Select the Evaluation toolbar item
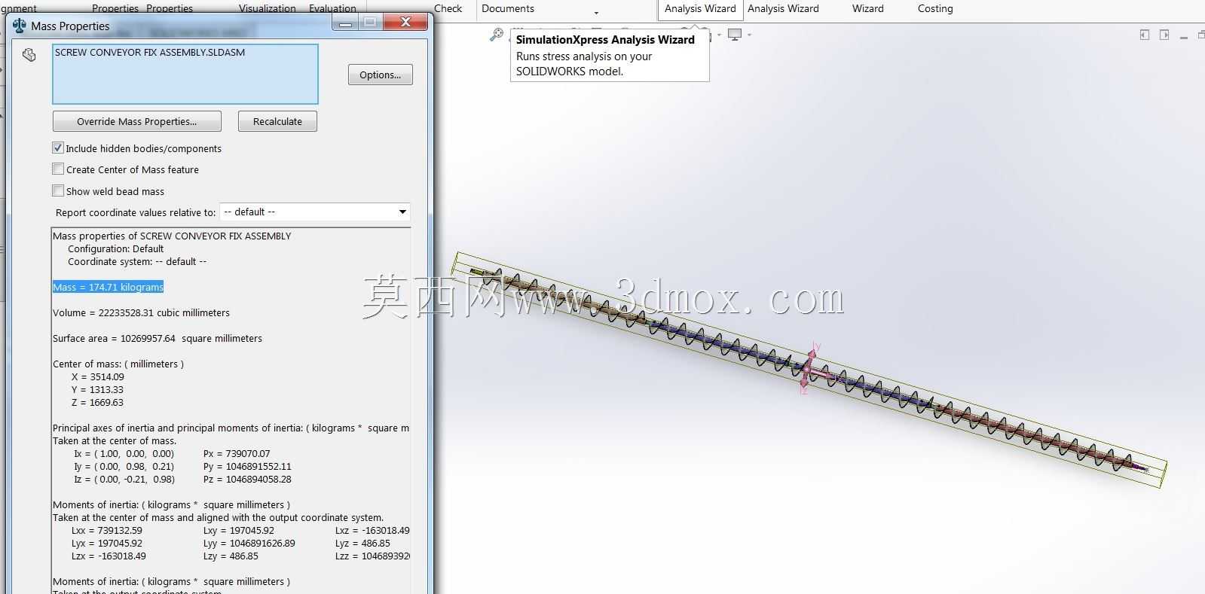The image size is (1205, 594). click(332, 9)
